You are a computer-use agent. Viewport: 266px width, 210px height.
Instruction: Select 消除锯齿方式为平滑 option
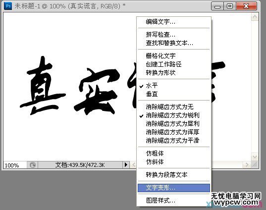(174, 141)
